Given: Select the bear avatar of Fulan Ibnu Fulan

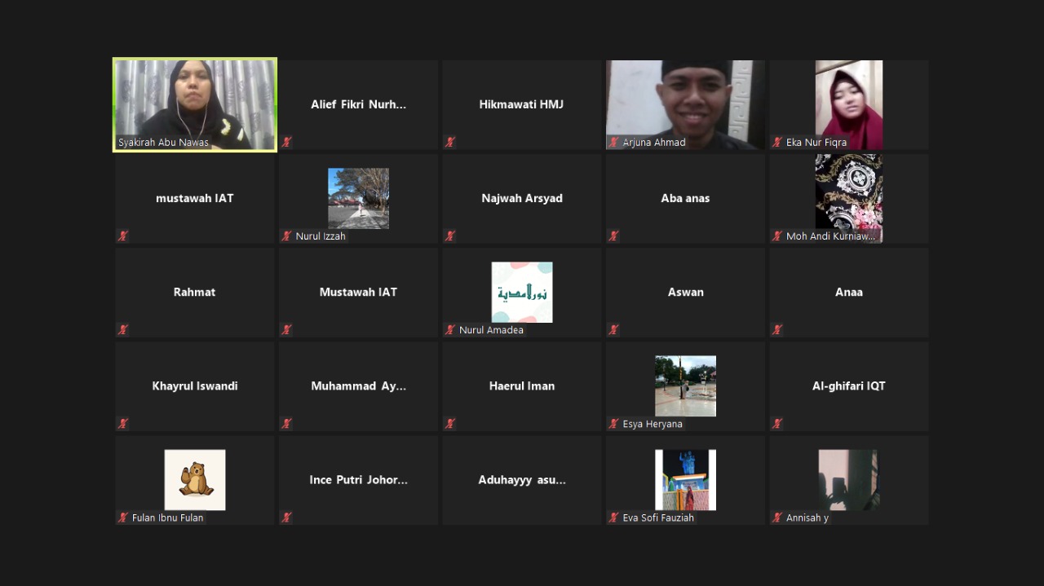Looking at the screenshot, I should [x=195, y=480].
